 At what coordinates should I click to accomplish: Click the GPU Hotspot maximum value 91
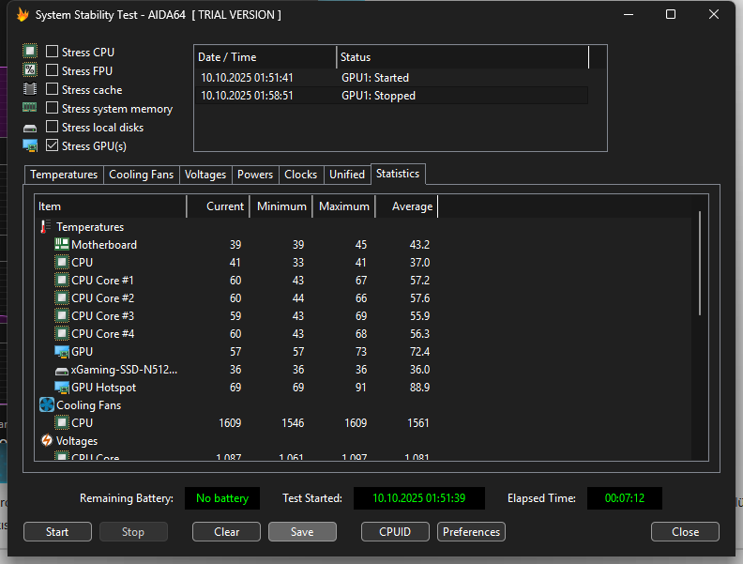point(360,388)
